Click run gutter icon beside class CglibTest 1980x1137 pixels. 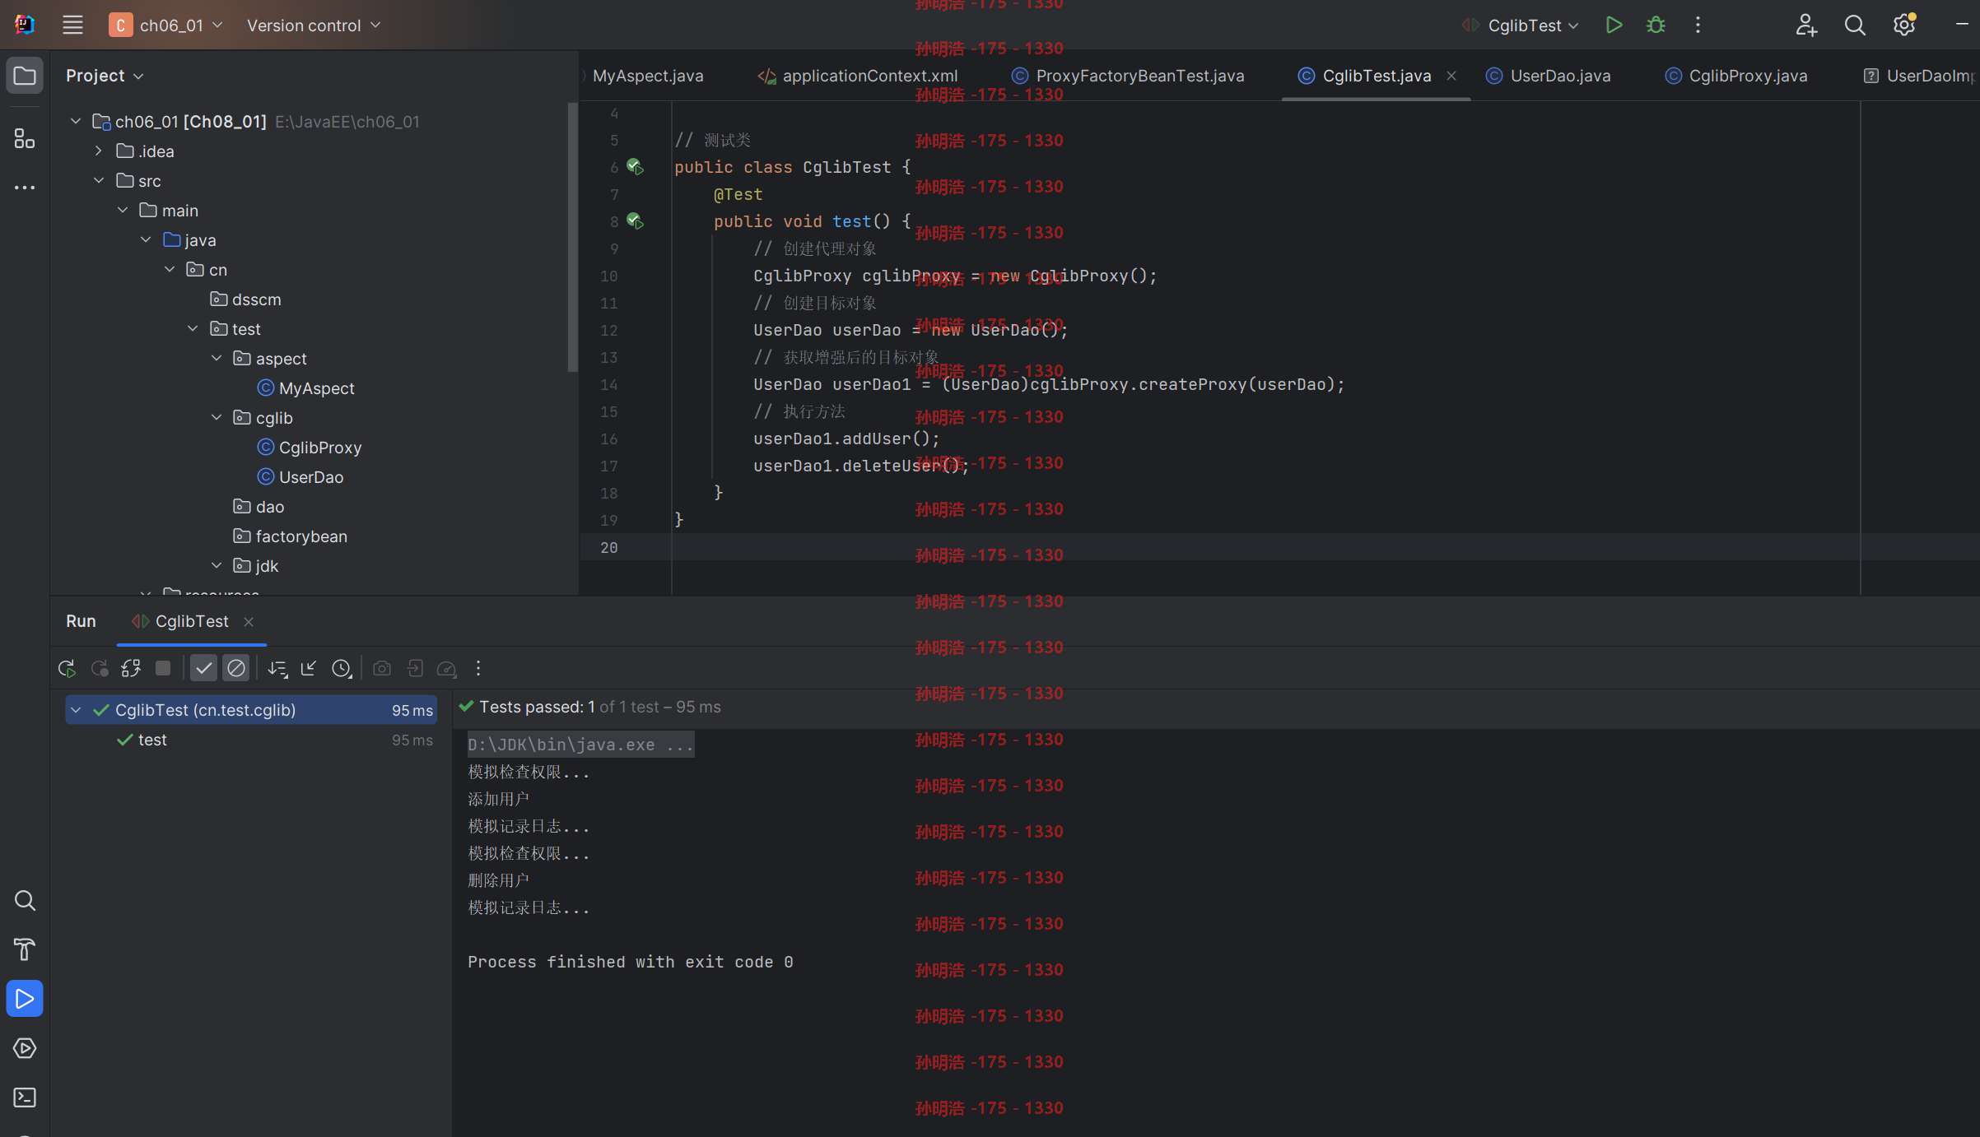tap(635, 167)
